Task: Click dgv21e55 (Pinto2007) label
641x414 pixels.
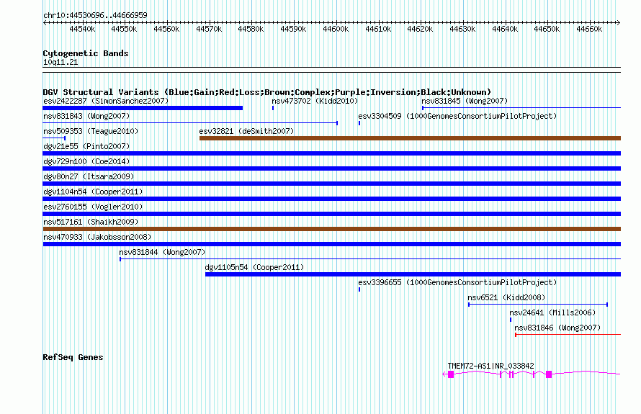Action: (x=86, y=146)
